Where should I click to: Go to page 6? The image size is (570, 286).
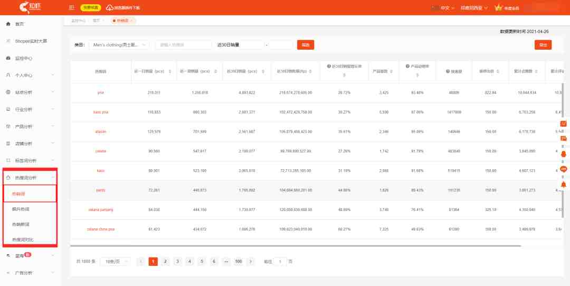pyautogui.click(x=214, y=262)
